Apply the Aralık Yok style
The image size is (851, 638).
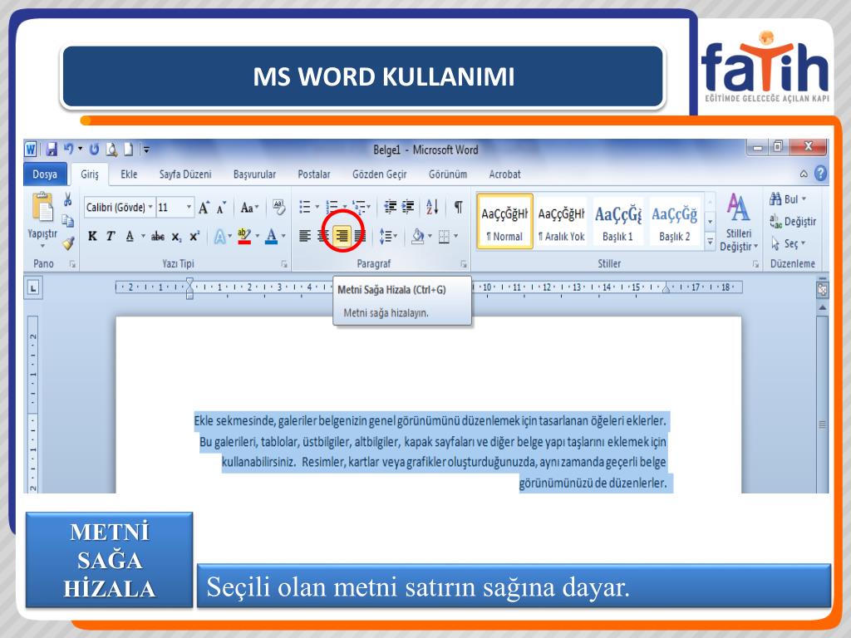click(x=561, y=221)
